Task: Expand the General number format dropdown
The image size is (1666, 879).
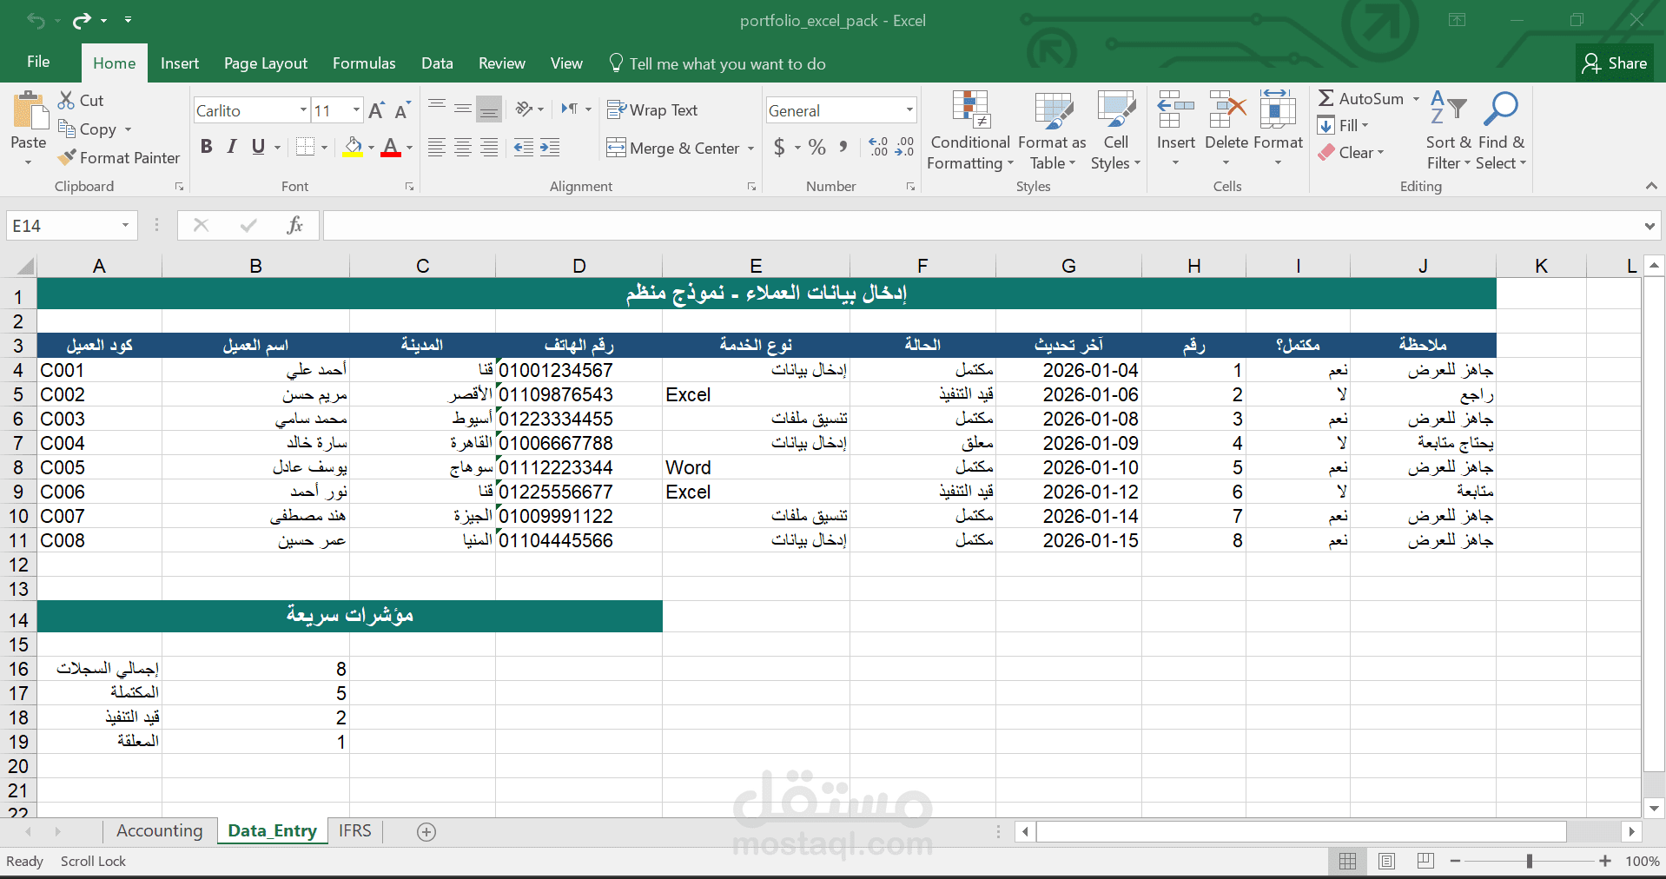Action: click(x=909, y=110)
